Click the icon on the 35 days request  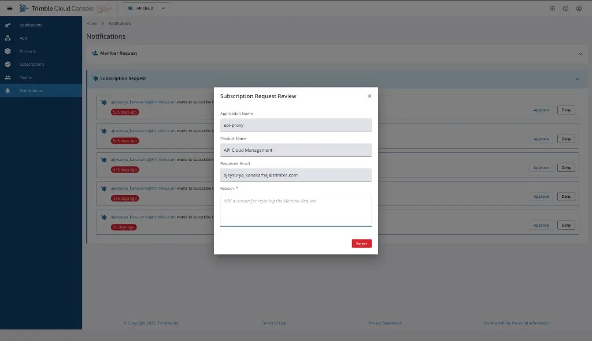pyautogui.click(x=104, y=218)
